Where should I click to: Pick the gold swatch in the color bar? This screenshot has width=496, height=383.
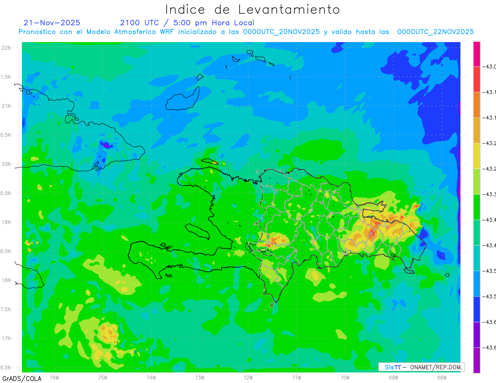tap(477, 130)
